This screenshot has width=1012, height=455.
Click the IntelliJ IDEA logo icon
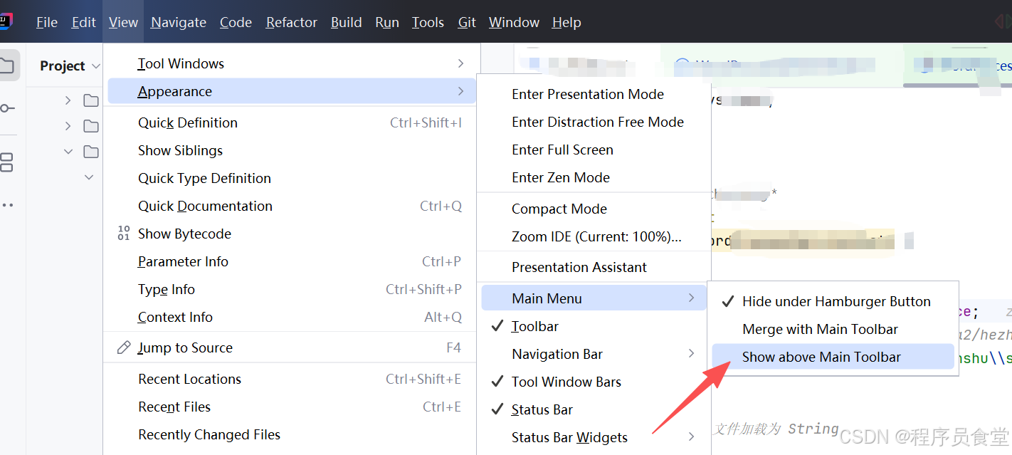click(x=6, y=21)
